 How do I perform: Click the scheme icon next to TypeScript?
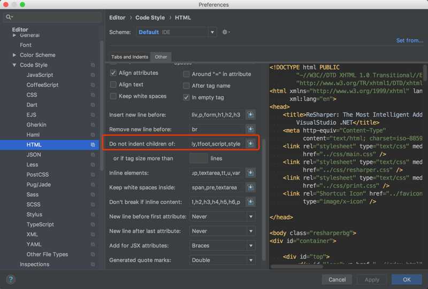[93, 224]
